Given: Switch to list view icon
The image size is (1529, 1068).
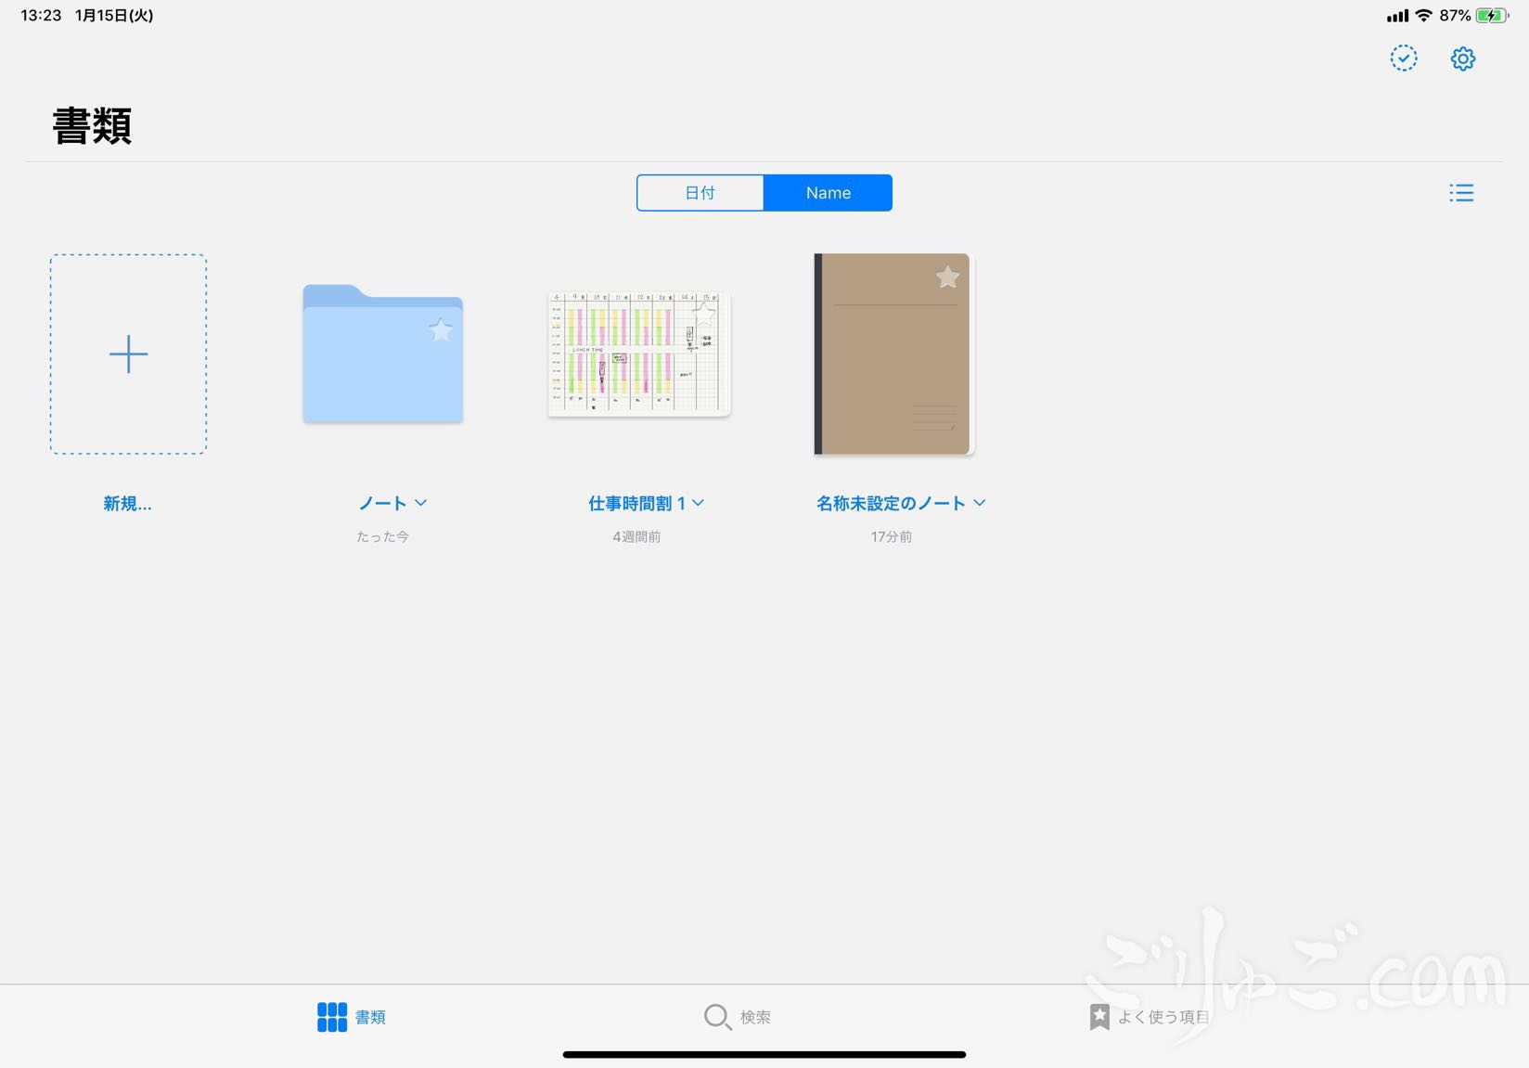Looking at the screenshot, I should [x=1461, y=193].
